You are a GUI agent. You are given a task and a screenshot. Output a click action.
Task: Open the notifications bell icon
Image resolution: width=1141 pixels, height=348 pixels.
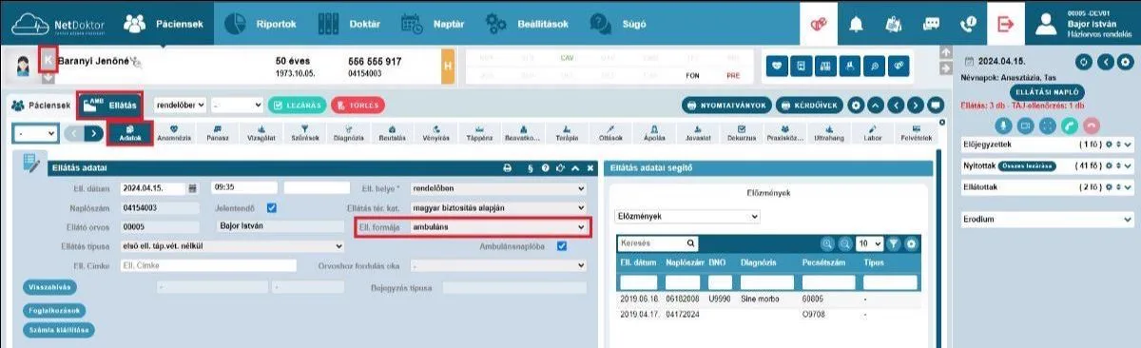(x=856, y=23)
